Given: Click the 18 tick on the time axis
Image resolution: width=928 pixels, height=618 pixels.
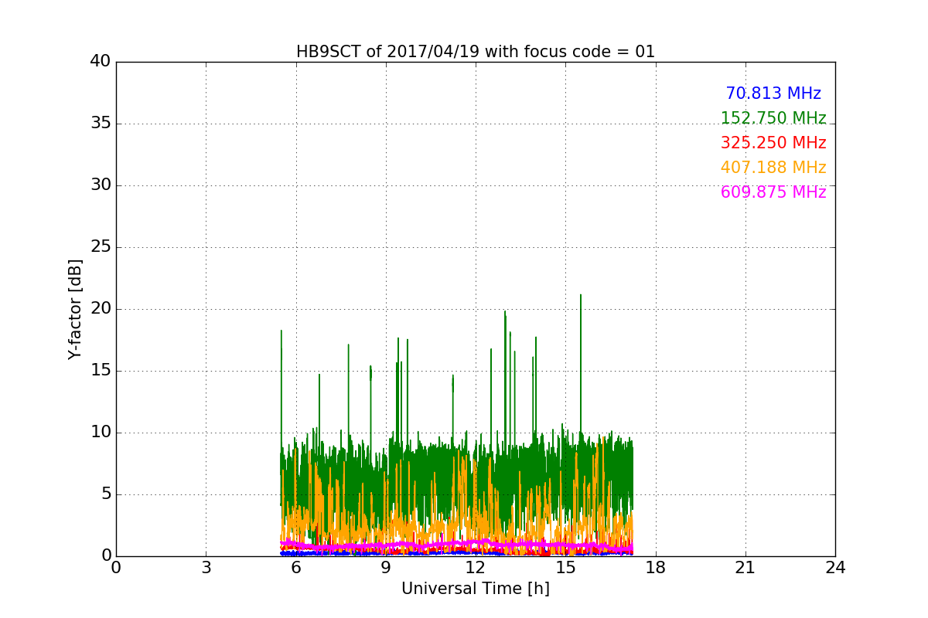Looking at the screenshot, I should tap(655, 568).
